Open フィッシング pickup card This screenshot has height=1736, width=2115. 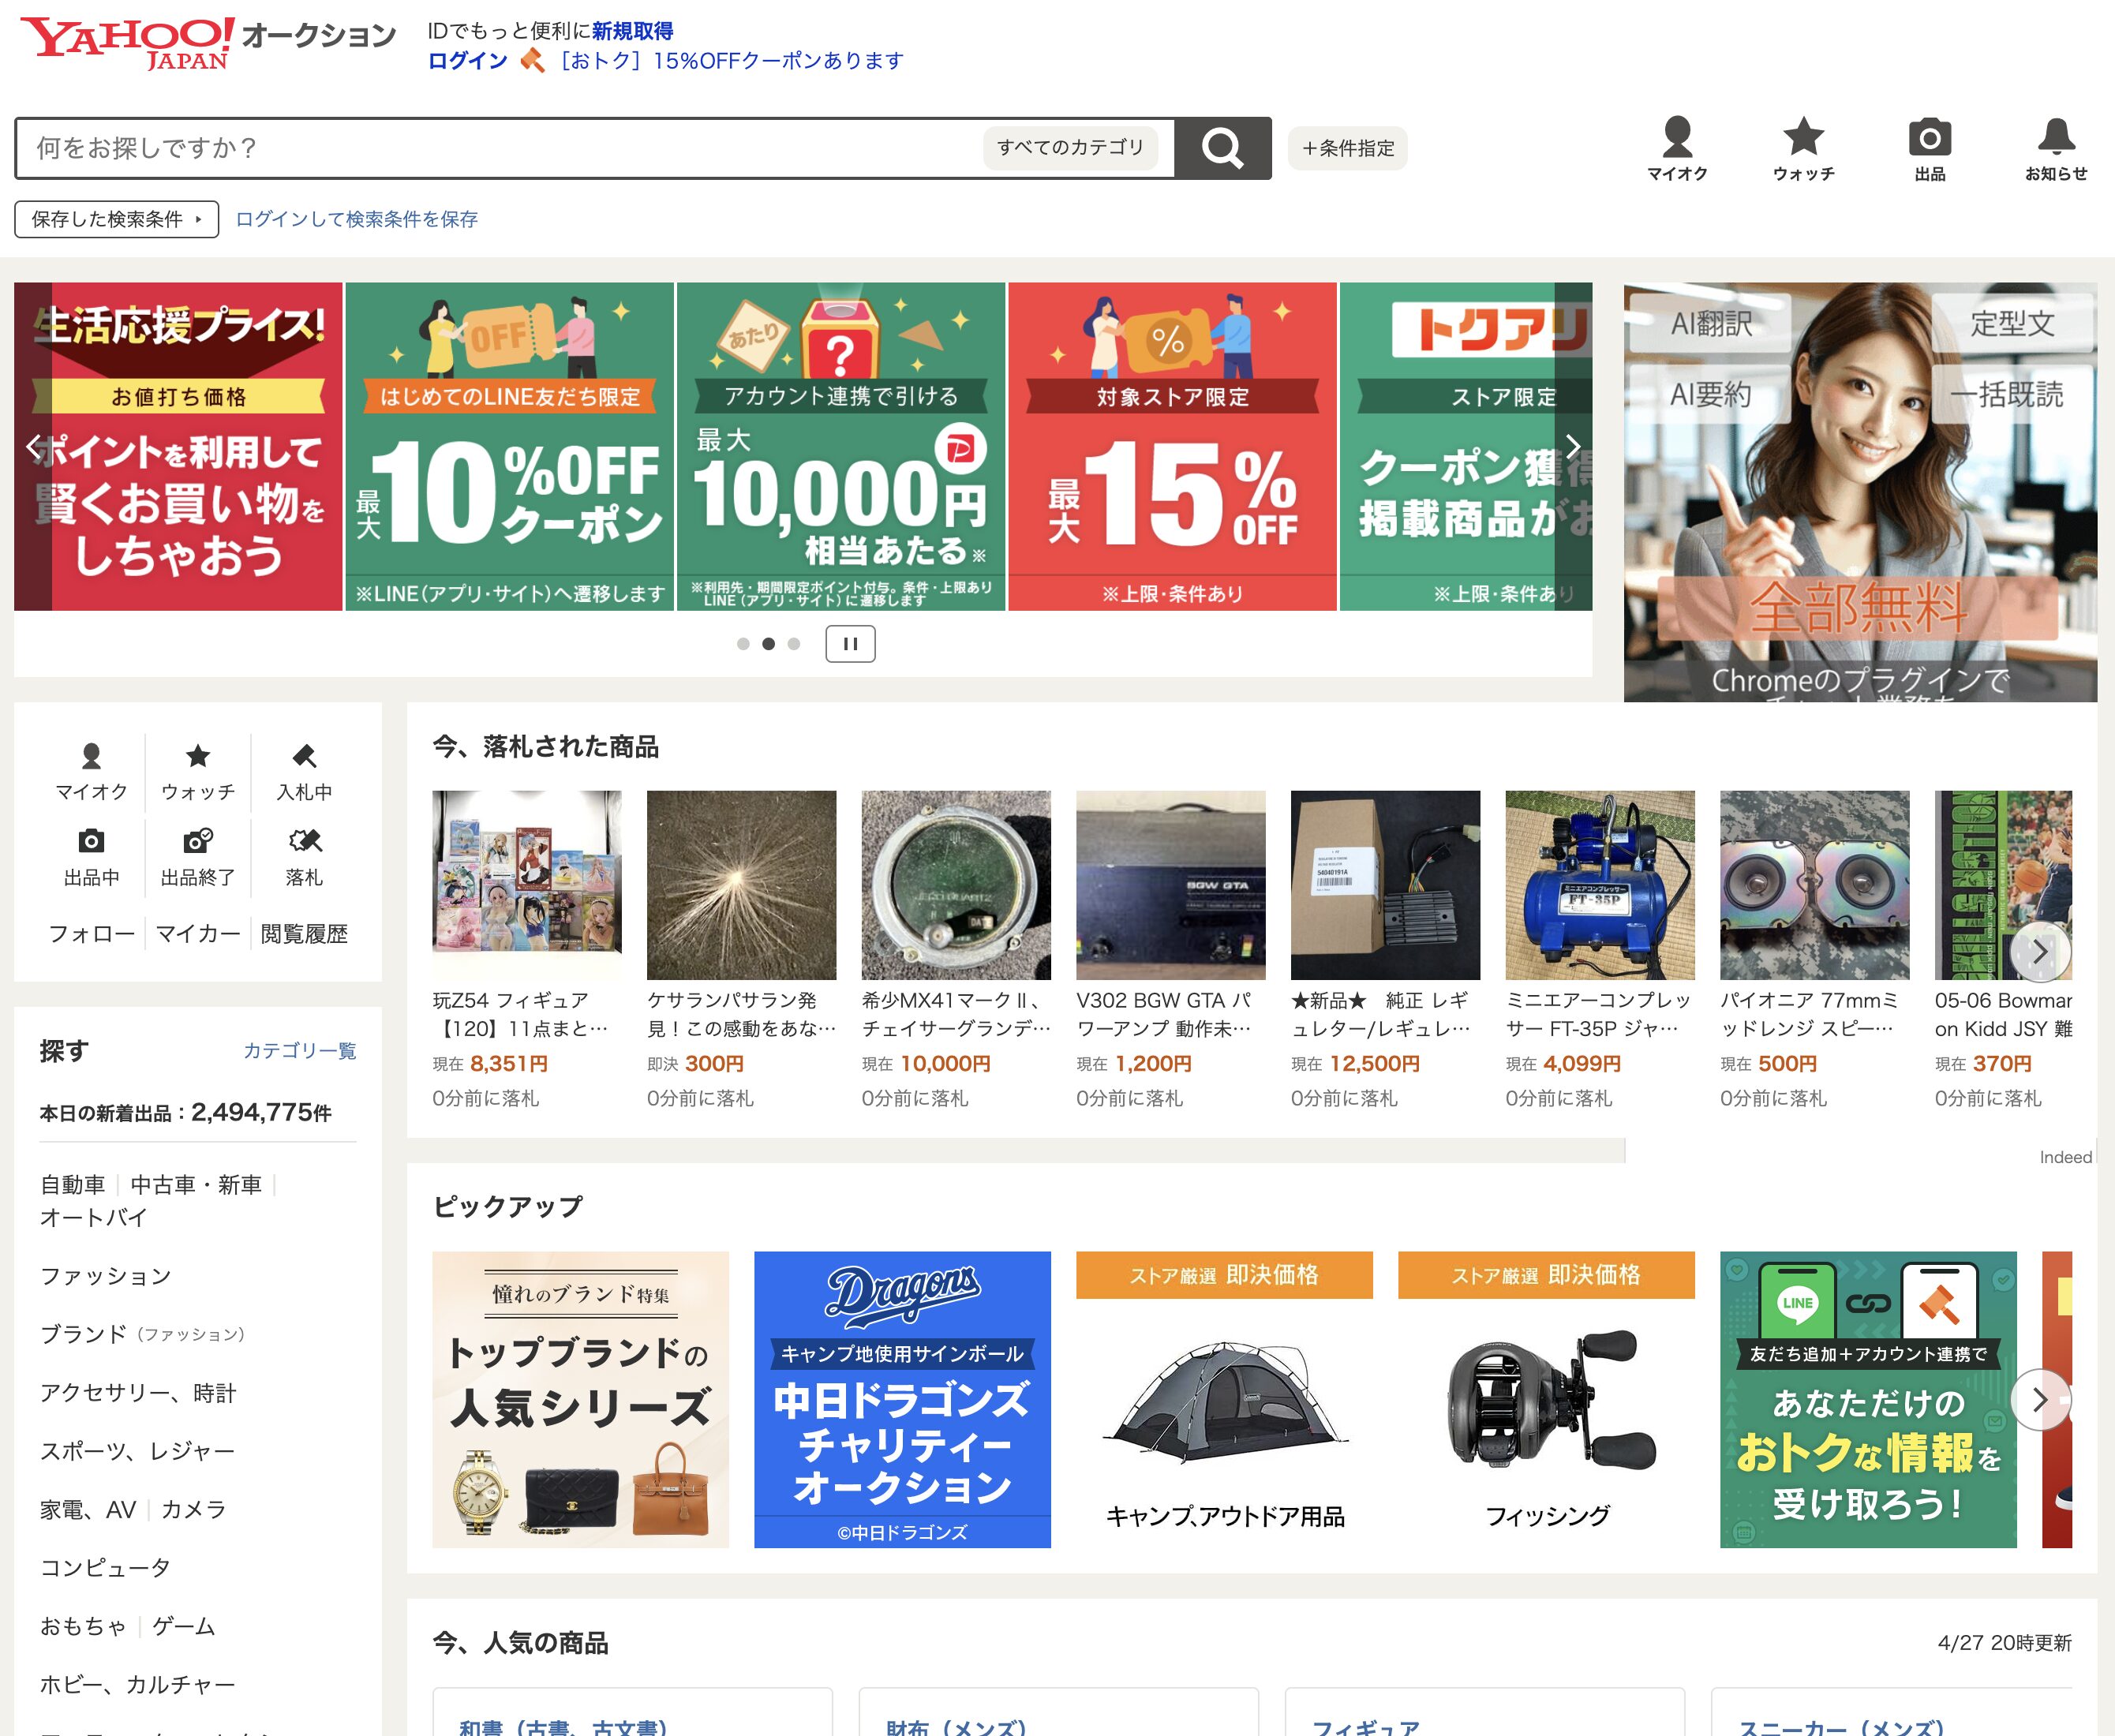click(1546, 1400)
